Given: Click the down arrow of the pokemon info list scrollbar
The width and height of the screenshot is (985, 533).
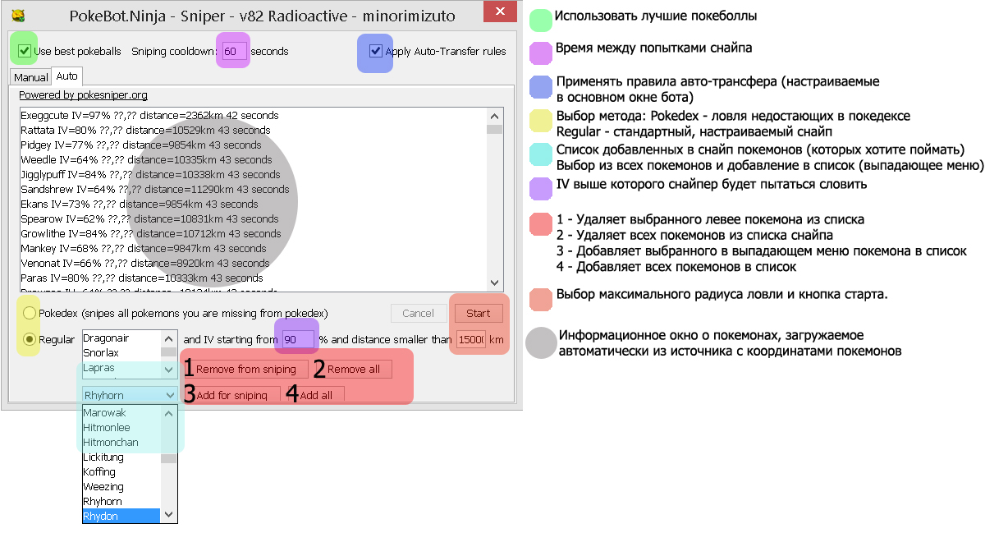Looking at the screenshot, I should tap(494, 283).
